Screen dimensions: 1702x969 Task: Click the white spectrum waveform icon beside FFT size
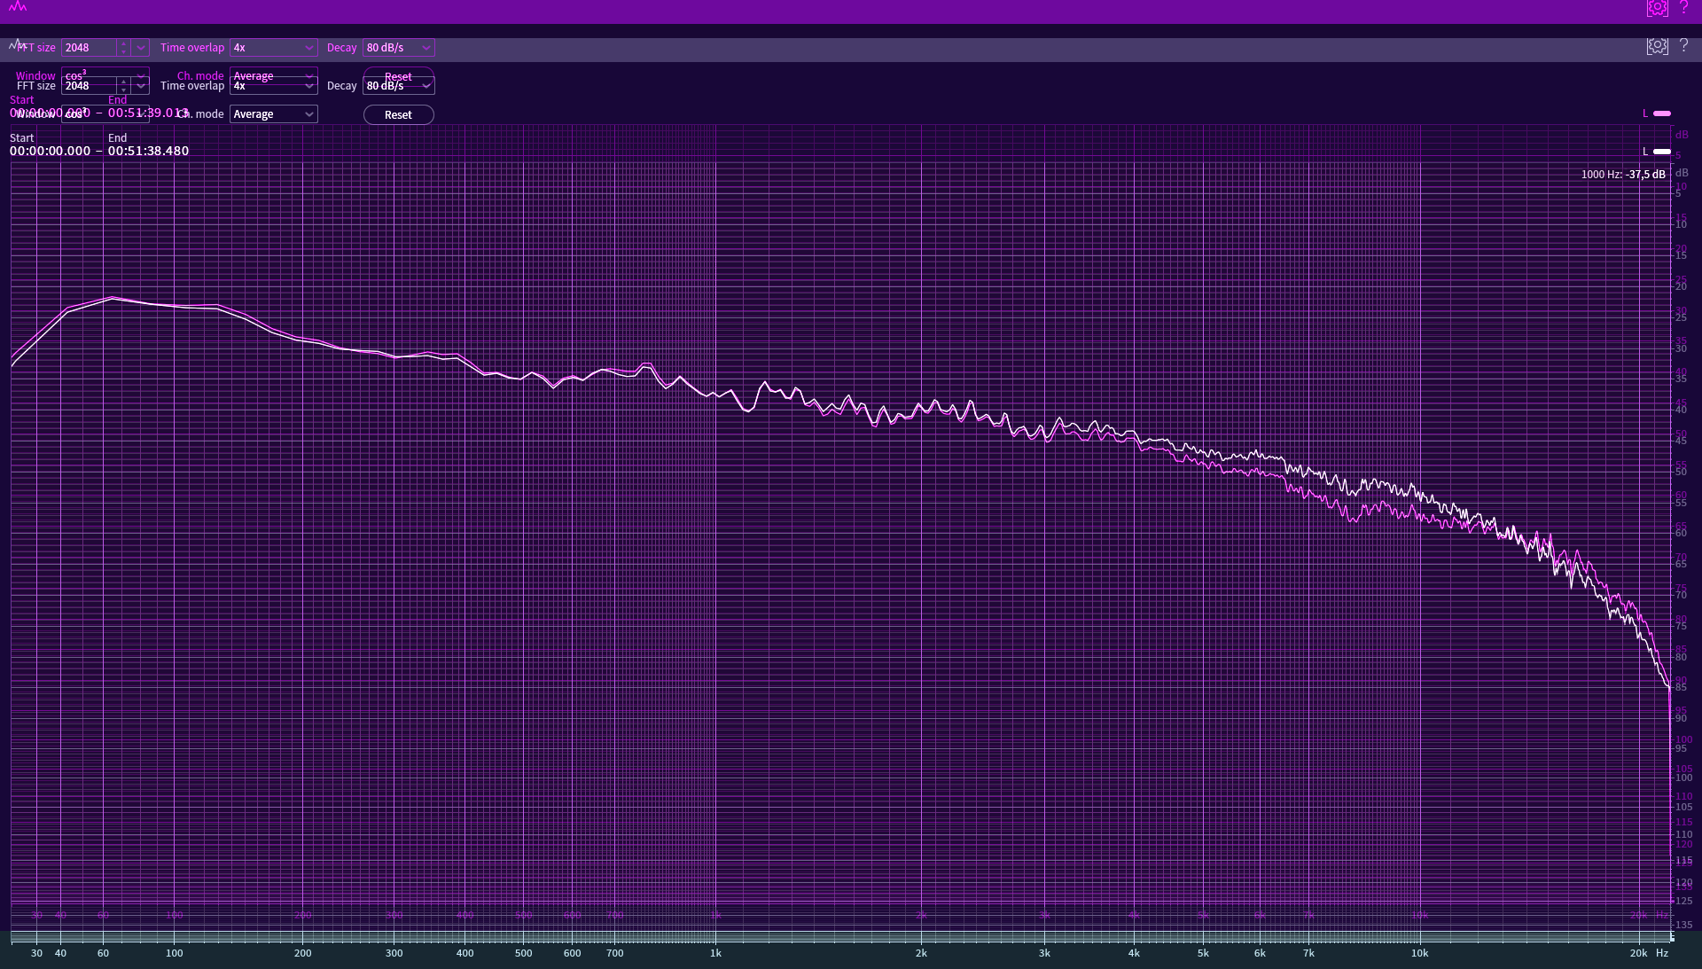coord(18,44)
